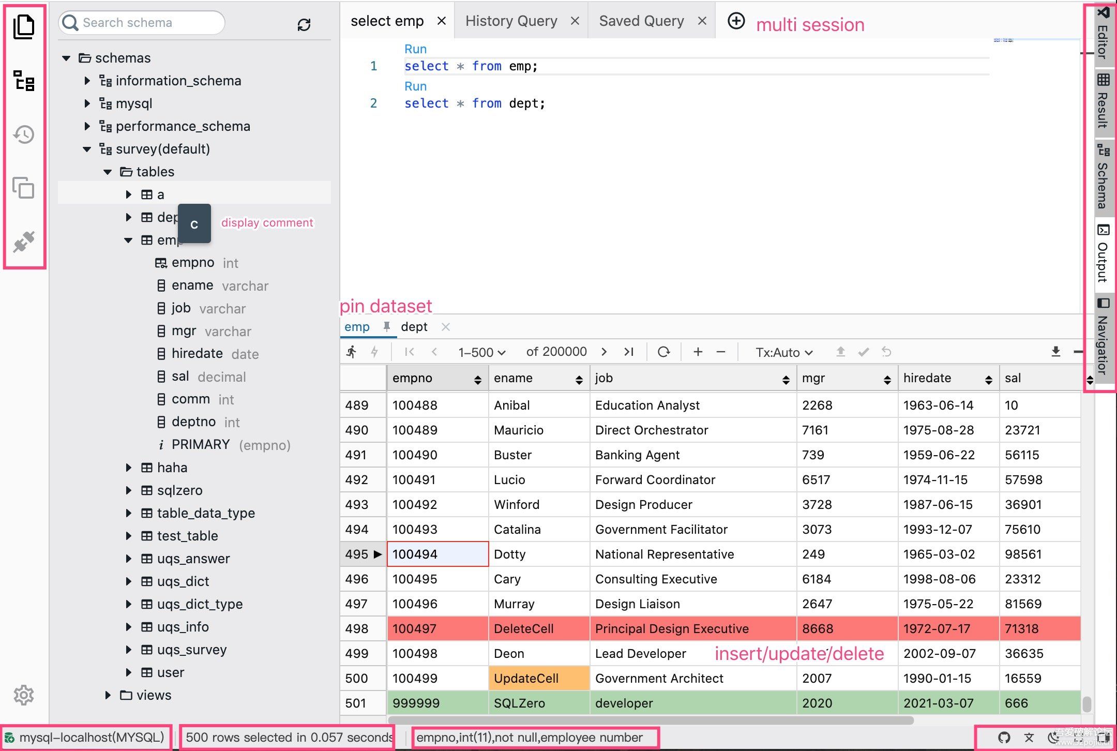
Task: Toggle the pin on emp dataset
Action: 386,326
